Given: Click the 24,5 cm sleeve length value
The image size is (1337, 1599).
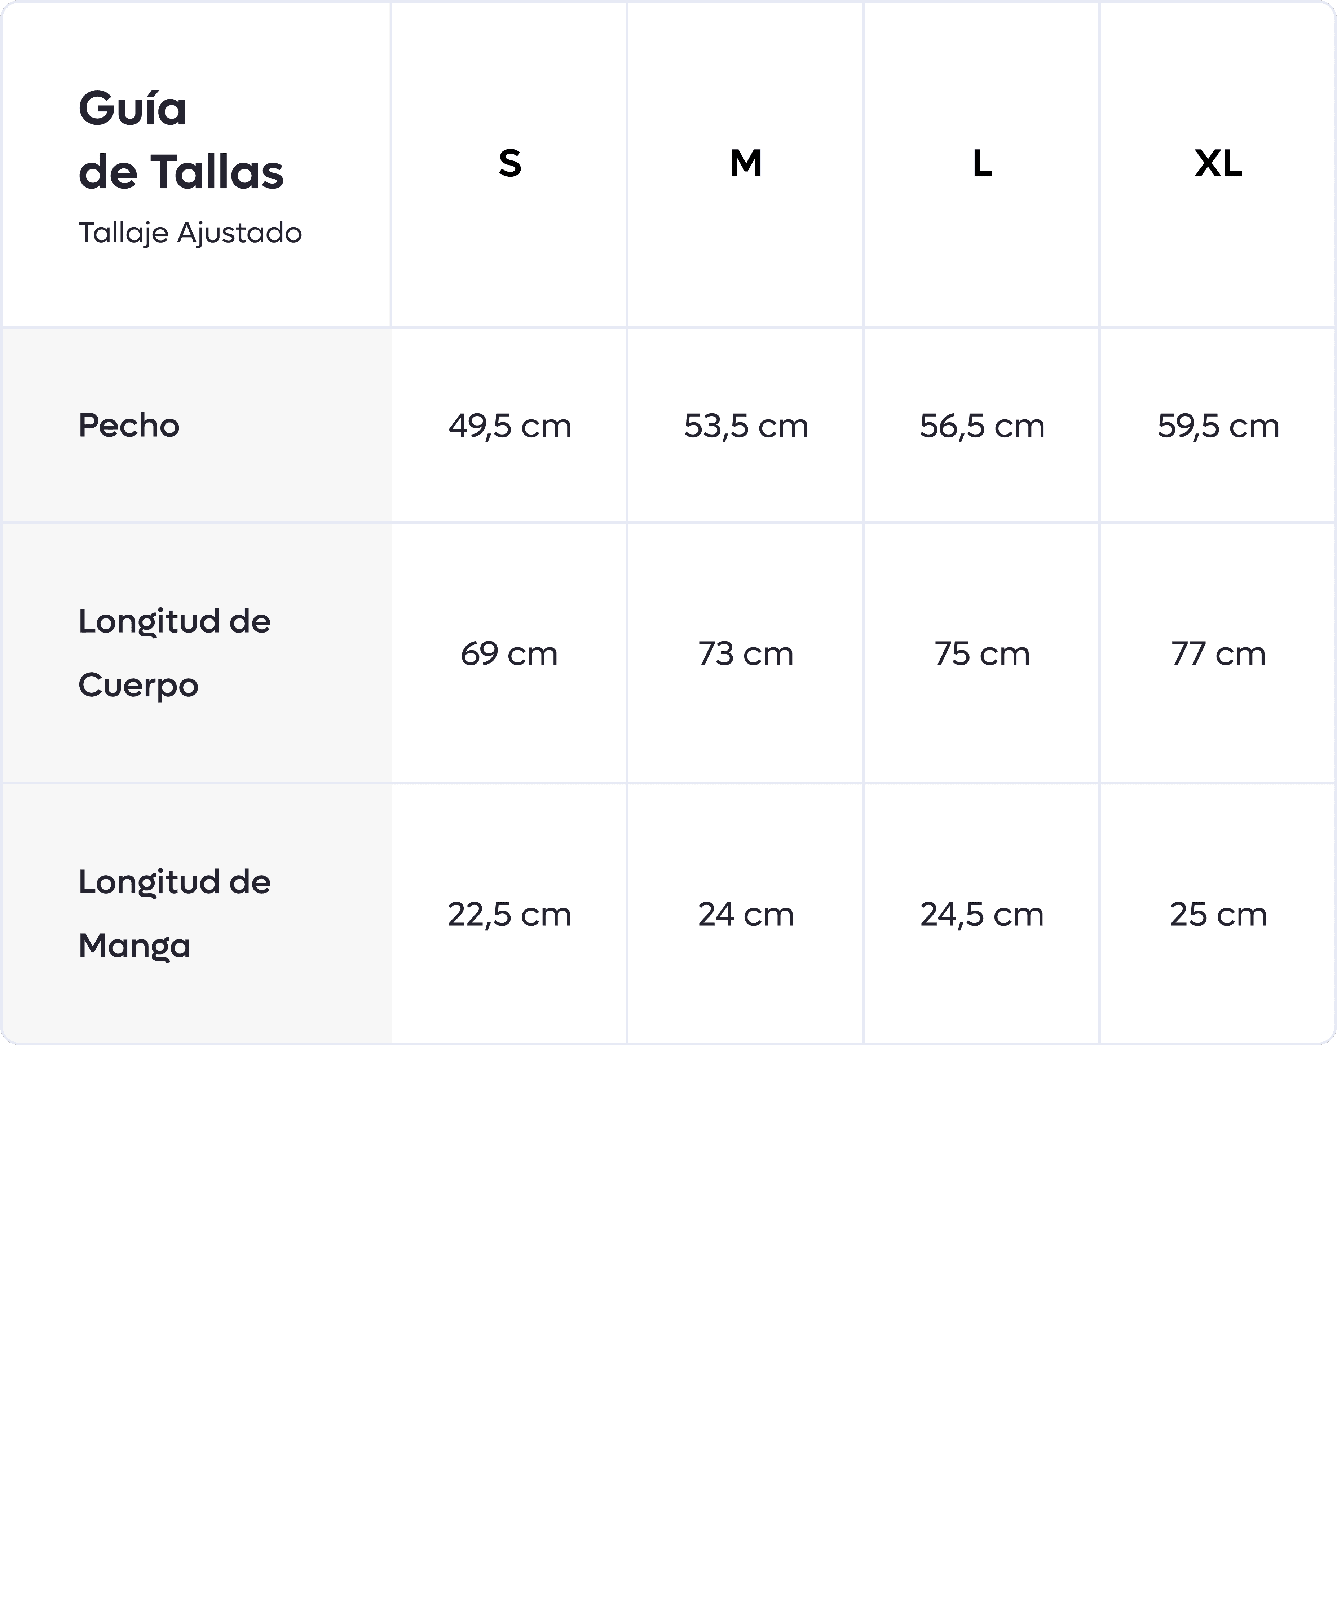Looking at the screenshot, I should (981, 915).
